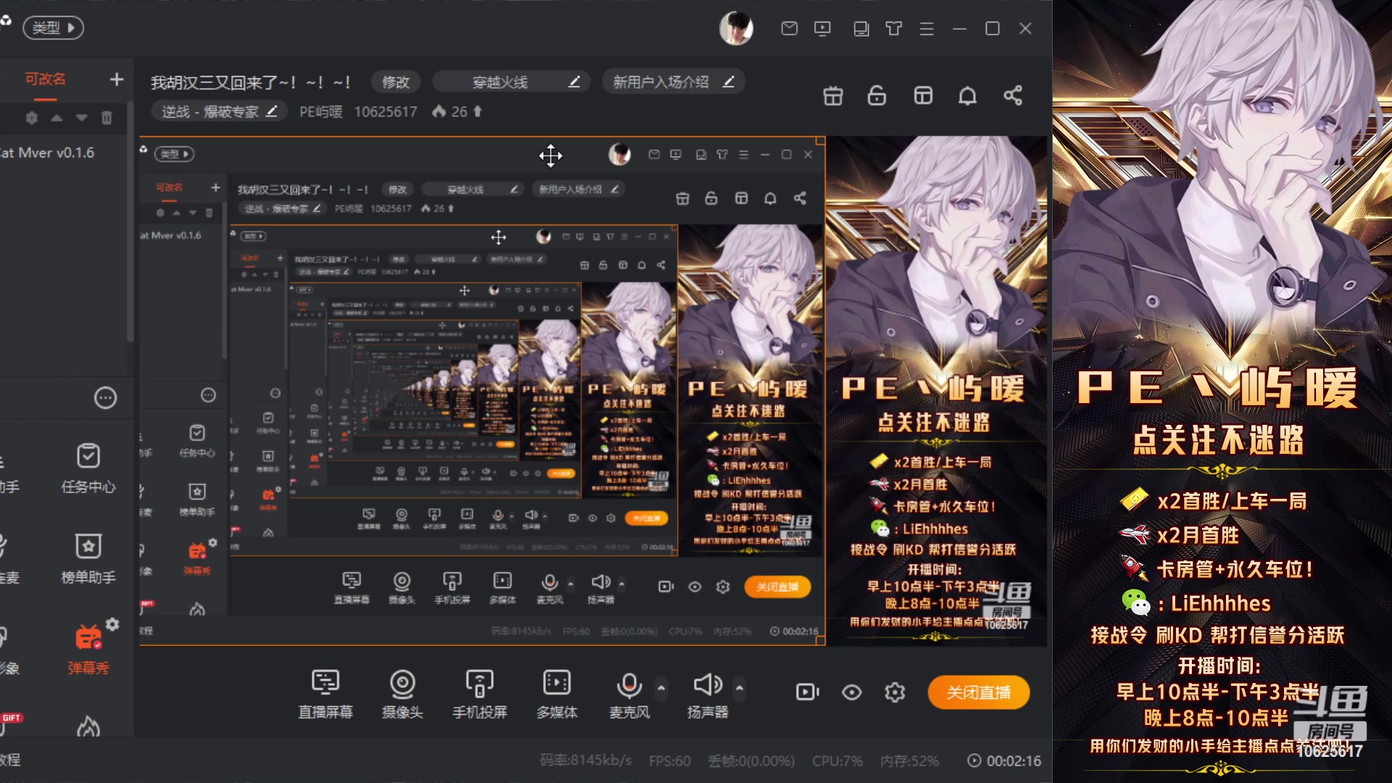Click the 关闭直播 button
This screenshot has height=783, width=1392.
979,692
